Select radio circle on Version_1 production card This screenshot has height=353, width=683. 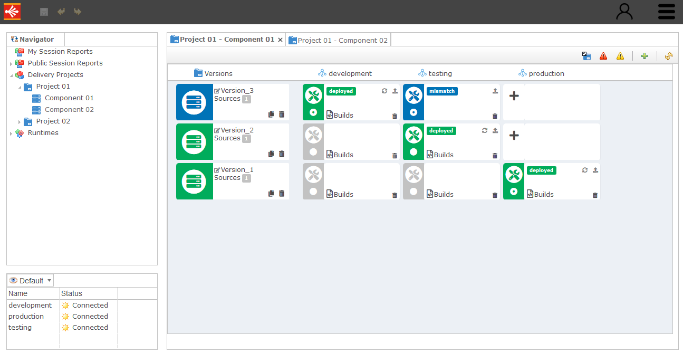(514, 191)
